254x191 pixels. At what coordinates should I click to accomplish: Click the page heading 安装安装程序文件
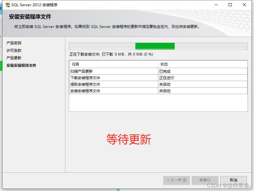tap(30, 17)
